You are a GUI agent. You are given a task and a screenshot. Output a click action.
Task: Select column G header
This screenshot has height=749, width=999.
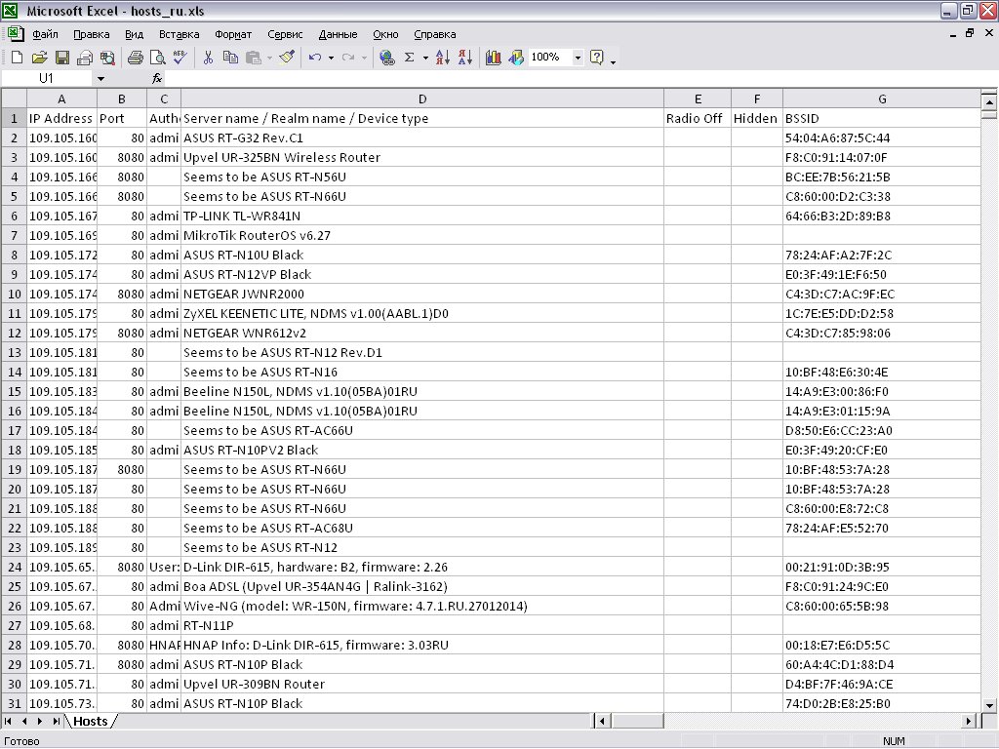click(x=882, y=99)
